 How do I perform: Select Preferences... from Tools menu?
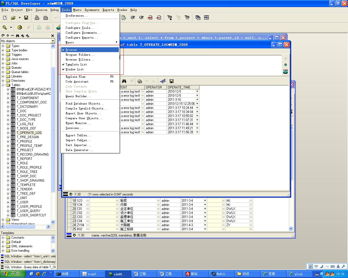[90, 16]
